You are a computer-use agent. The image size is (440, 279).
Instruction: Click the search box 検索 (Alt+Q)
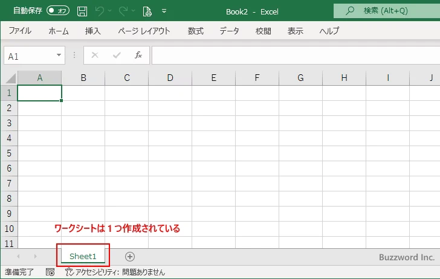coord(387,11)
